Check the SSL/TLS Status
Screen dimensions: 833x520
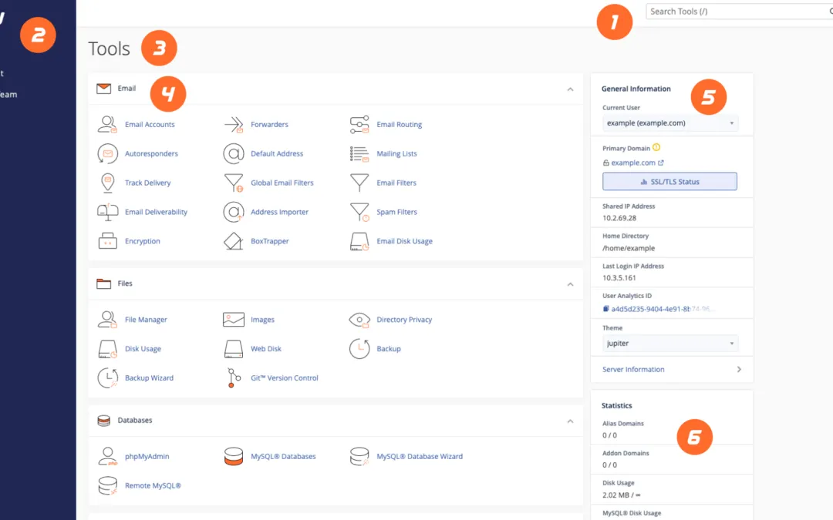669,180
